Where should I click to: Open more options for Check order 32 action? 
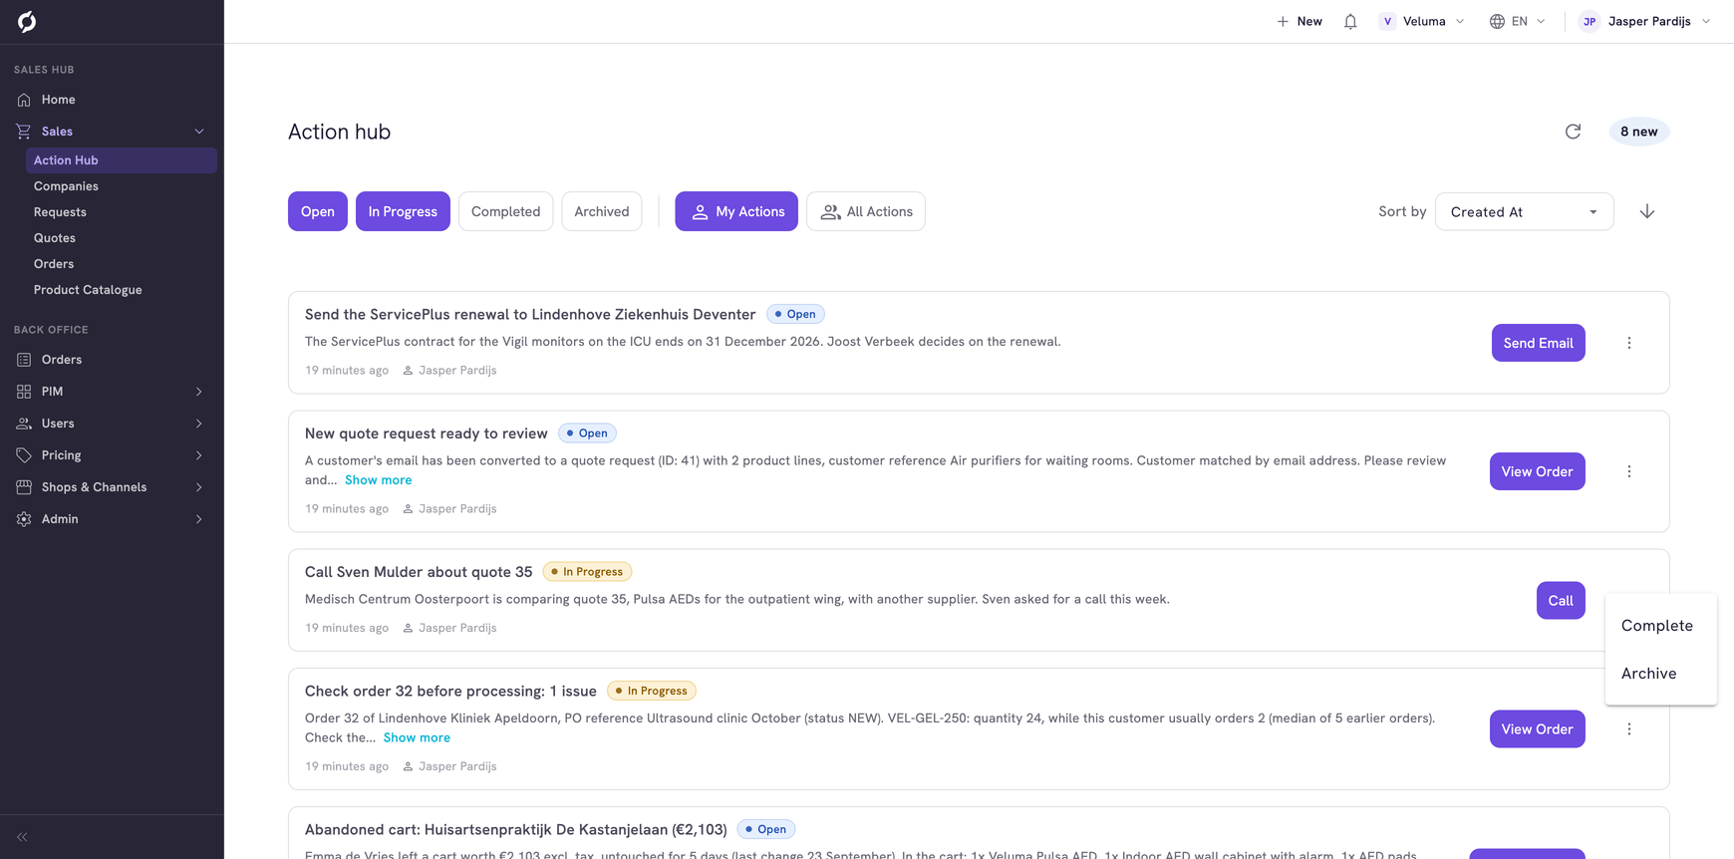point(1629,729)
